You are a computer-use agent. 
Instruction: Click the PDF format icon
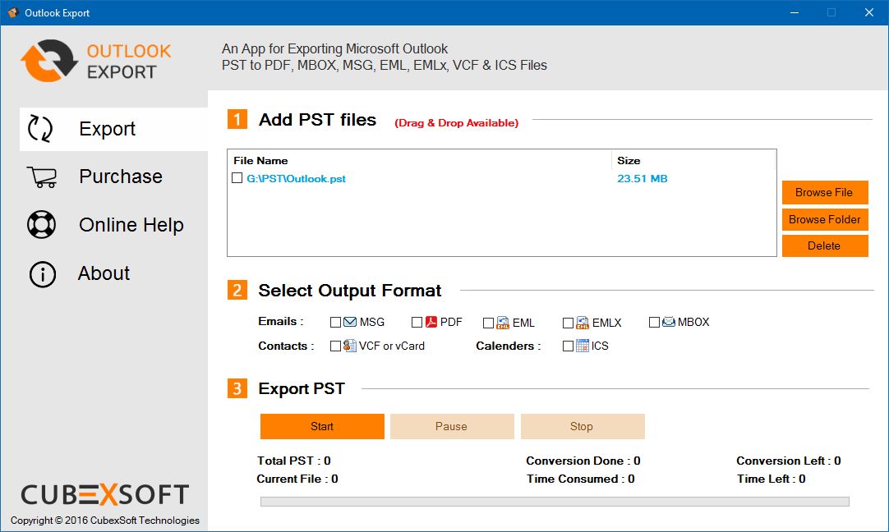(431, 322)
